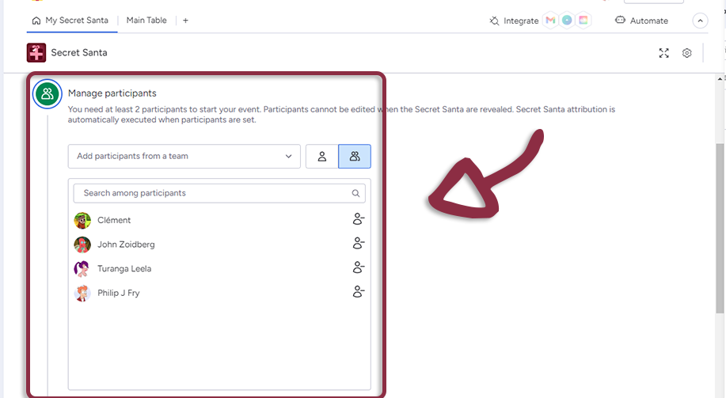Remove Philip J Fry from participants
Screen dimensions: 726x398
coord(359,293)
